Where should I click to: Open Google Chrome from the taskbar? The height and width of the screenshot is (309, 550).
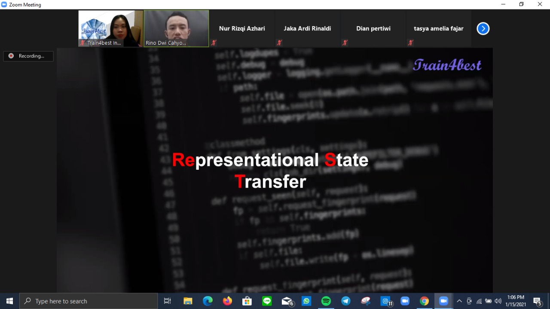pos(424,301)
